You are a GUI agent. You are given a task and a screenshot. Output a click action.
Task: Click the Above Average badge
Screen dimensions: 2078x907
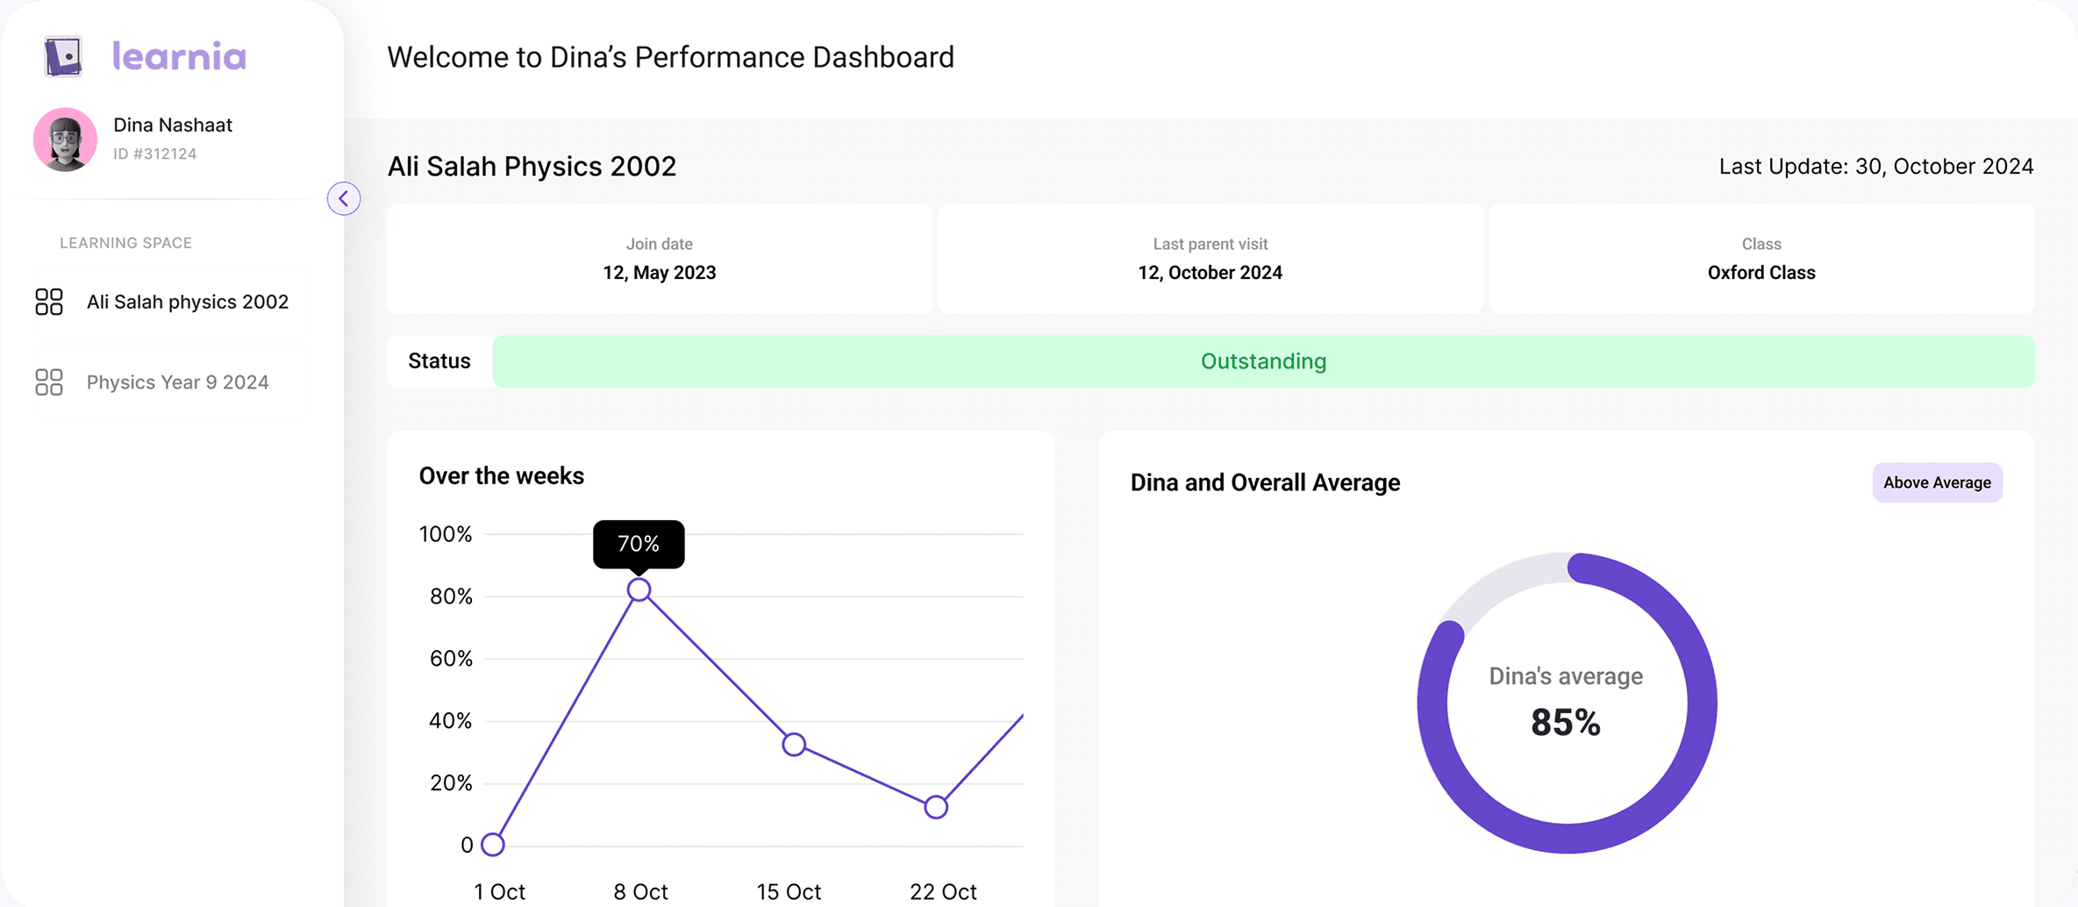pyautogui.click(x=1937, y=482)
